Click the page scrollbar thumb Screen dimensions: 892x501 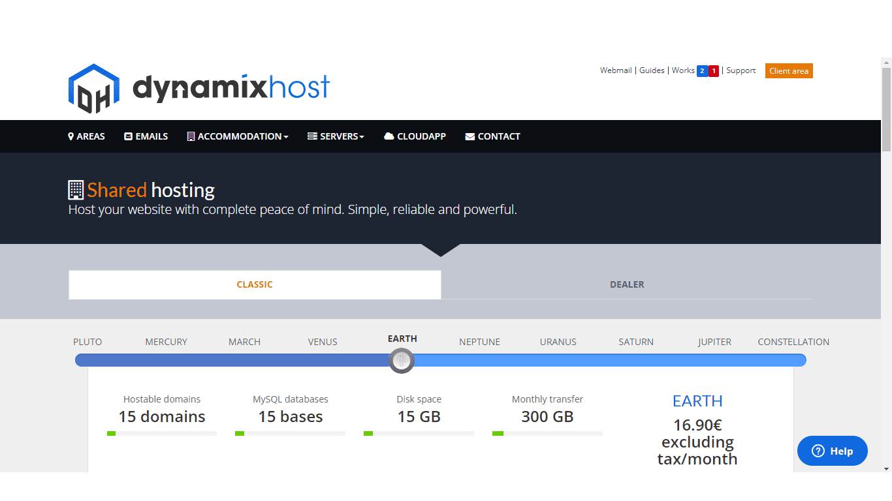pyautogui.click(x=886, y=110)
